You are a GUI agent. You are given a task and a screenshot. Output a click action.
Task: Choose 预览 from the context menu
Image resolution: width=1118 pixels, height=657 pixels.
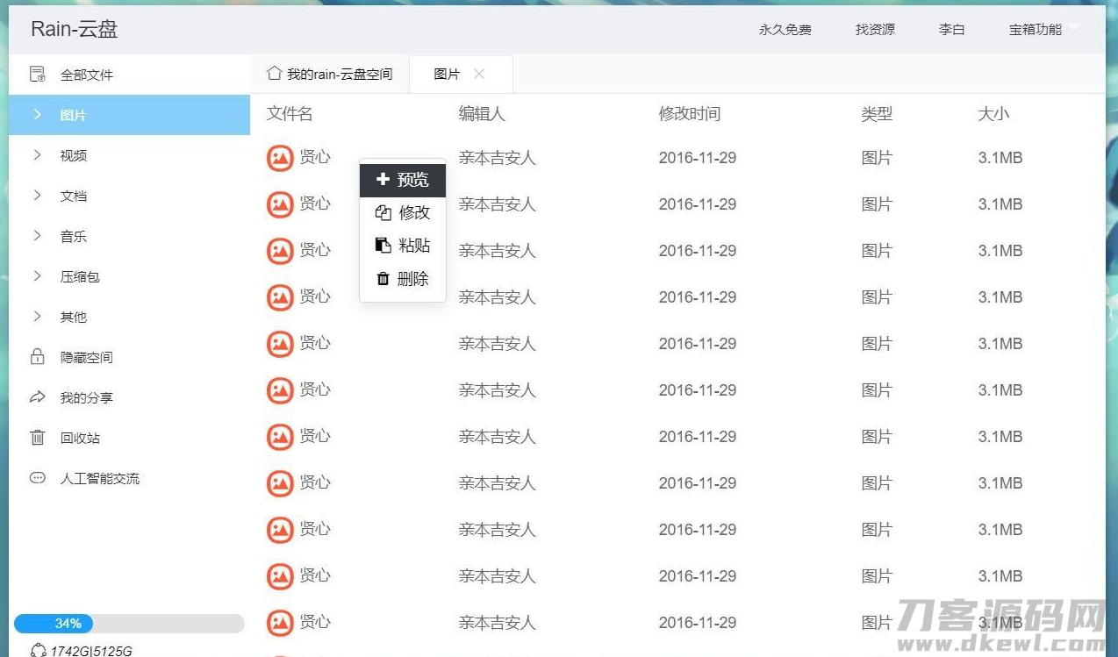pos(403,179)
